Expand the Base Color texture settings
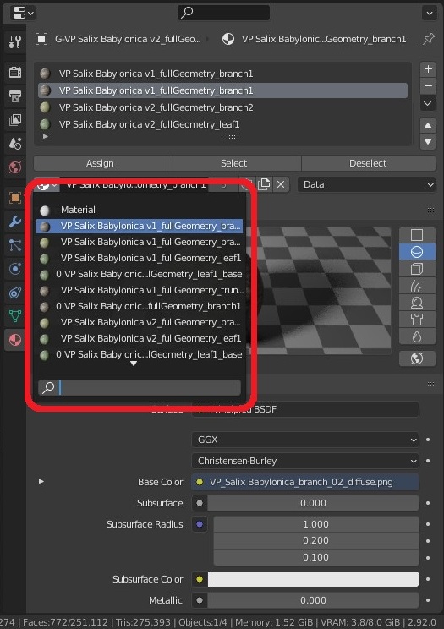Viewport: 444px width, 629px height. click(x=41, y=481)
